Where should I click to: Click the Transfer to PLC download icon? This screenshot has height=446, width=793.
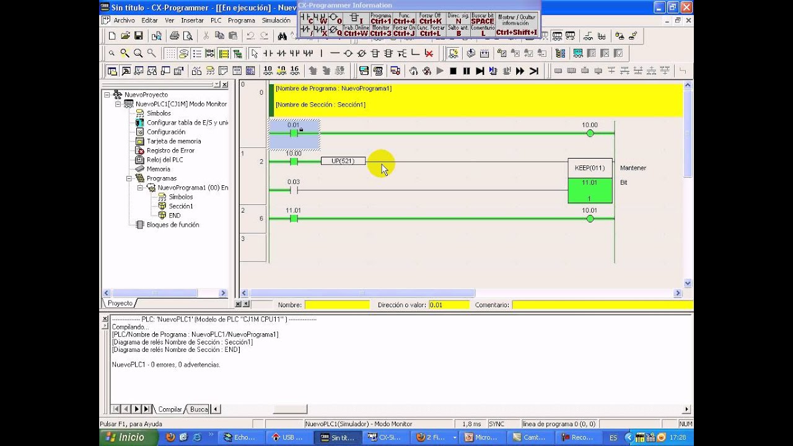click(x=471, y=53)
